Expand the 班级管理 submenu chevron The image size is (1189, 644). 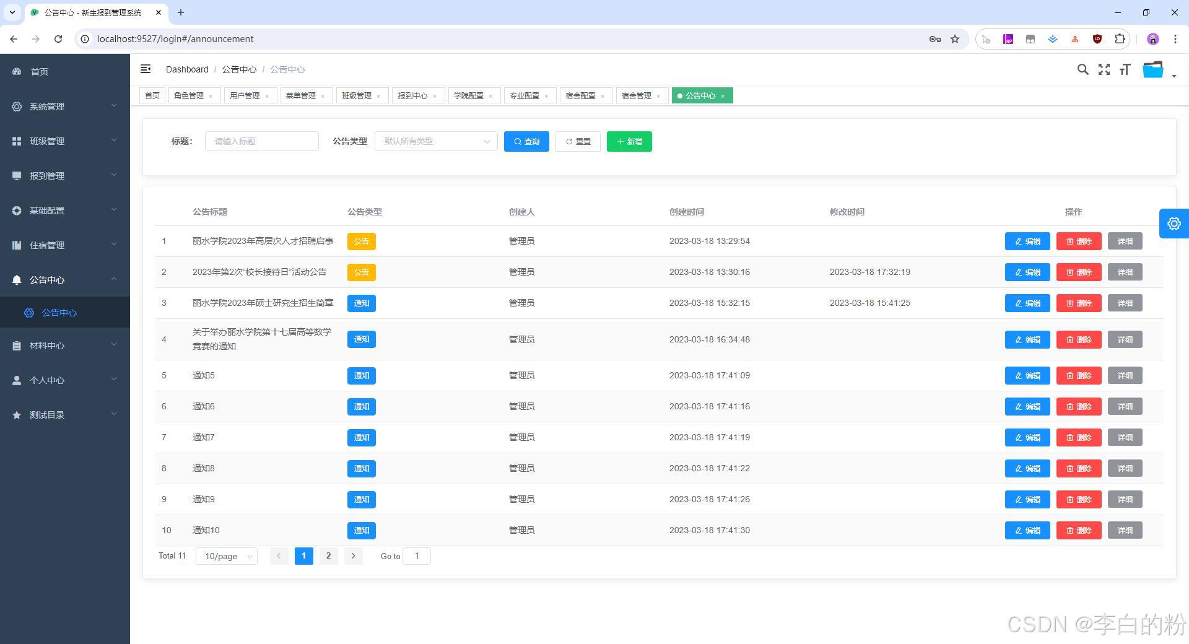(114, 141)
